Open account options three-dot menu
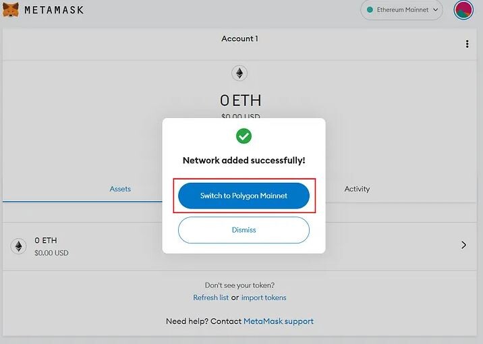Screen dimensions: 483x344 (x=467, y=44)
